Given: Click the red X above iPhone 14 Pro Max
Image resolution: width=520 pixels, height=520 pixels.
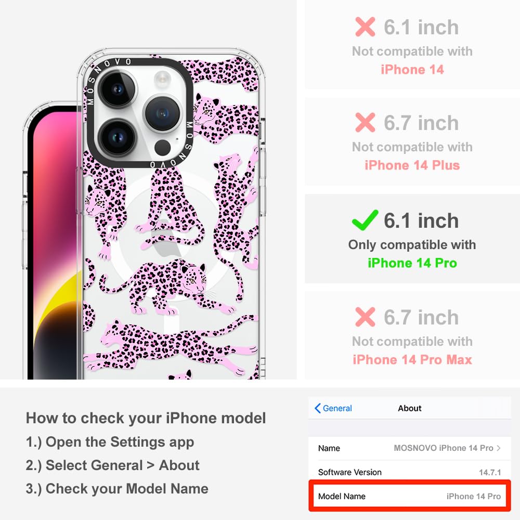Looking at the screenshot, I should (365, 317).
